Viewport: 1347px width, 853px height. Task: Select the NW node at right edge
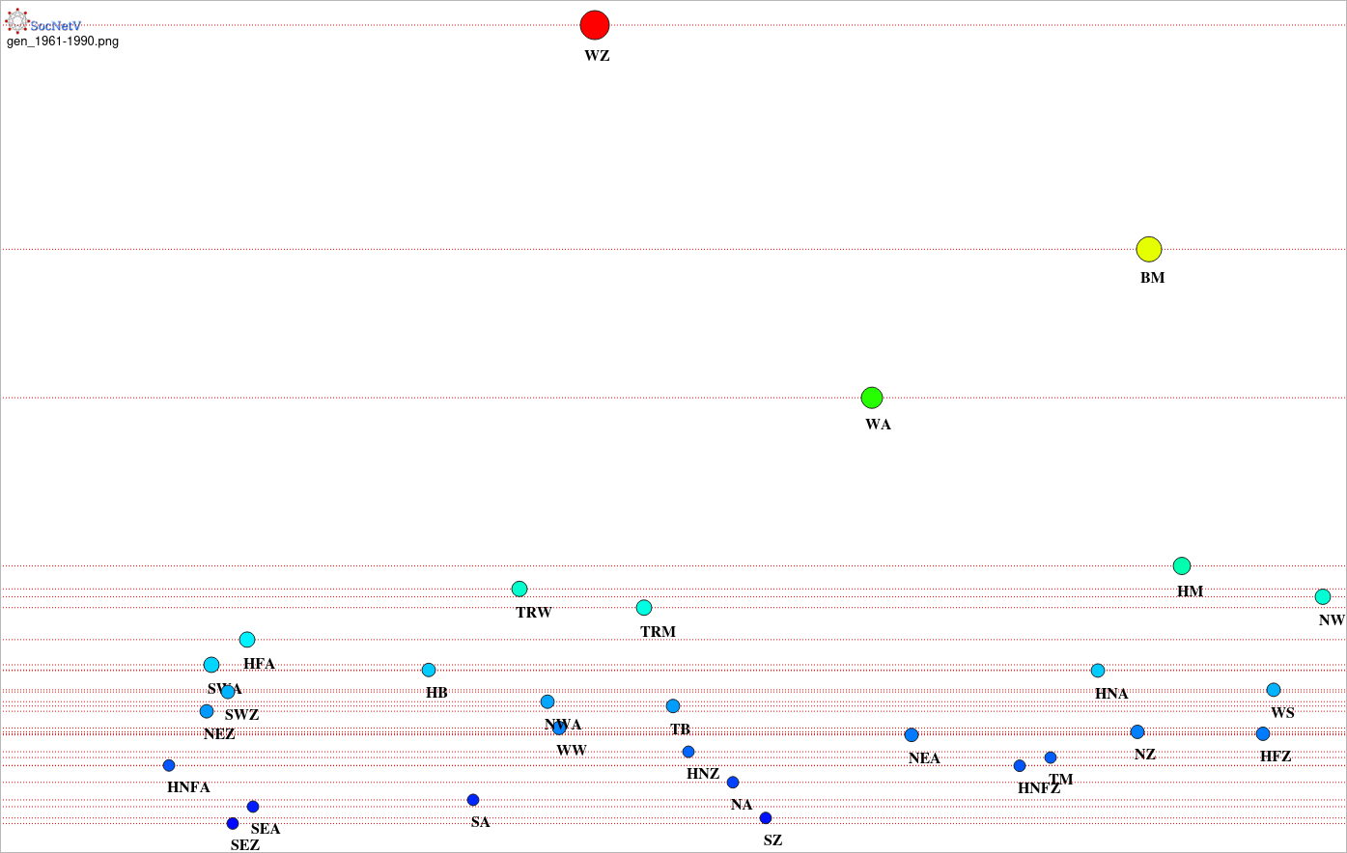pyautogui.click(x=1323, y=597)
